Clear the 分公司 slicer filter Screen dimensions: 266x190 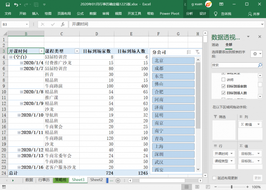(x=197, y=52)
